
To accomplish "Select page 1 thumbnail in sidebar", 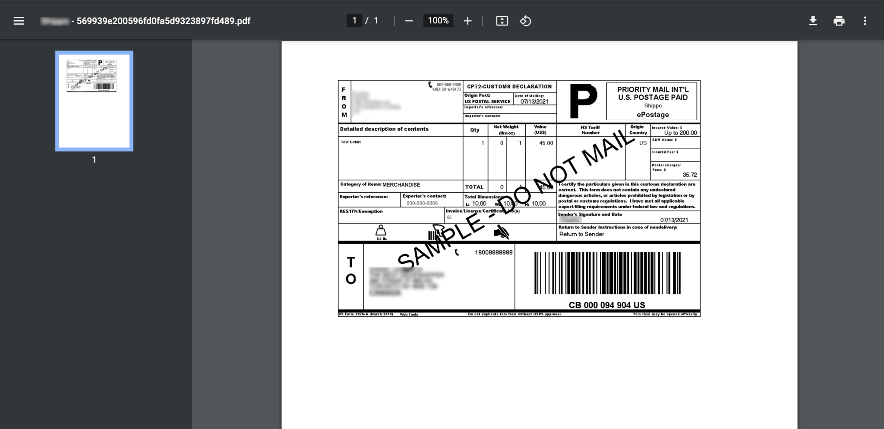I will 94,100.
